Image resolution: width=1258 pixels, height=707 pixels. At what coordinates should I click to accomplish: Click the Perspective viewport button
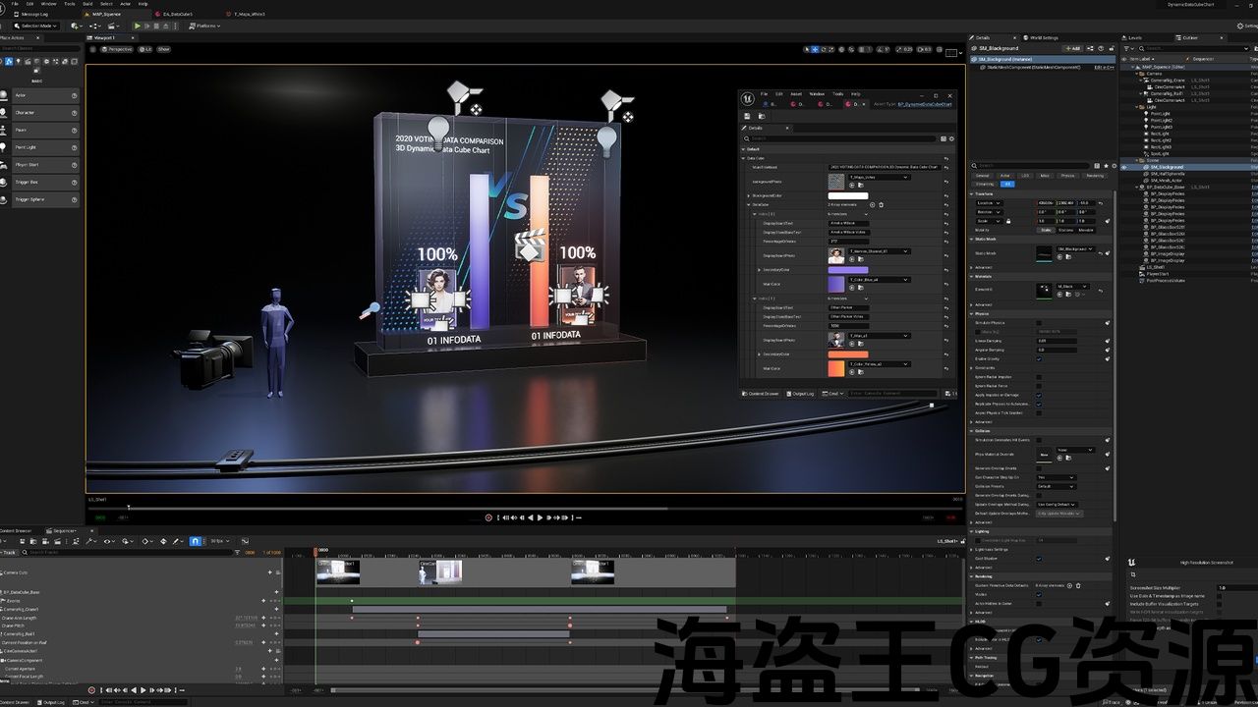pyautogui.click(x=118, y=49)
